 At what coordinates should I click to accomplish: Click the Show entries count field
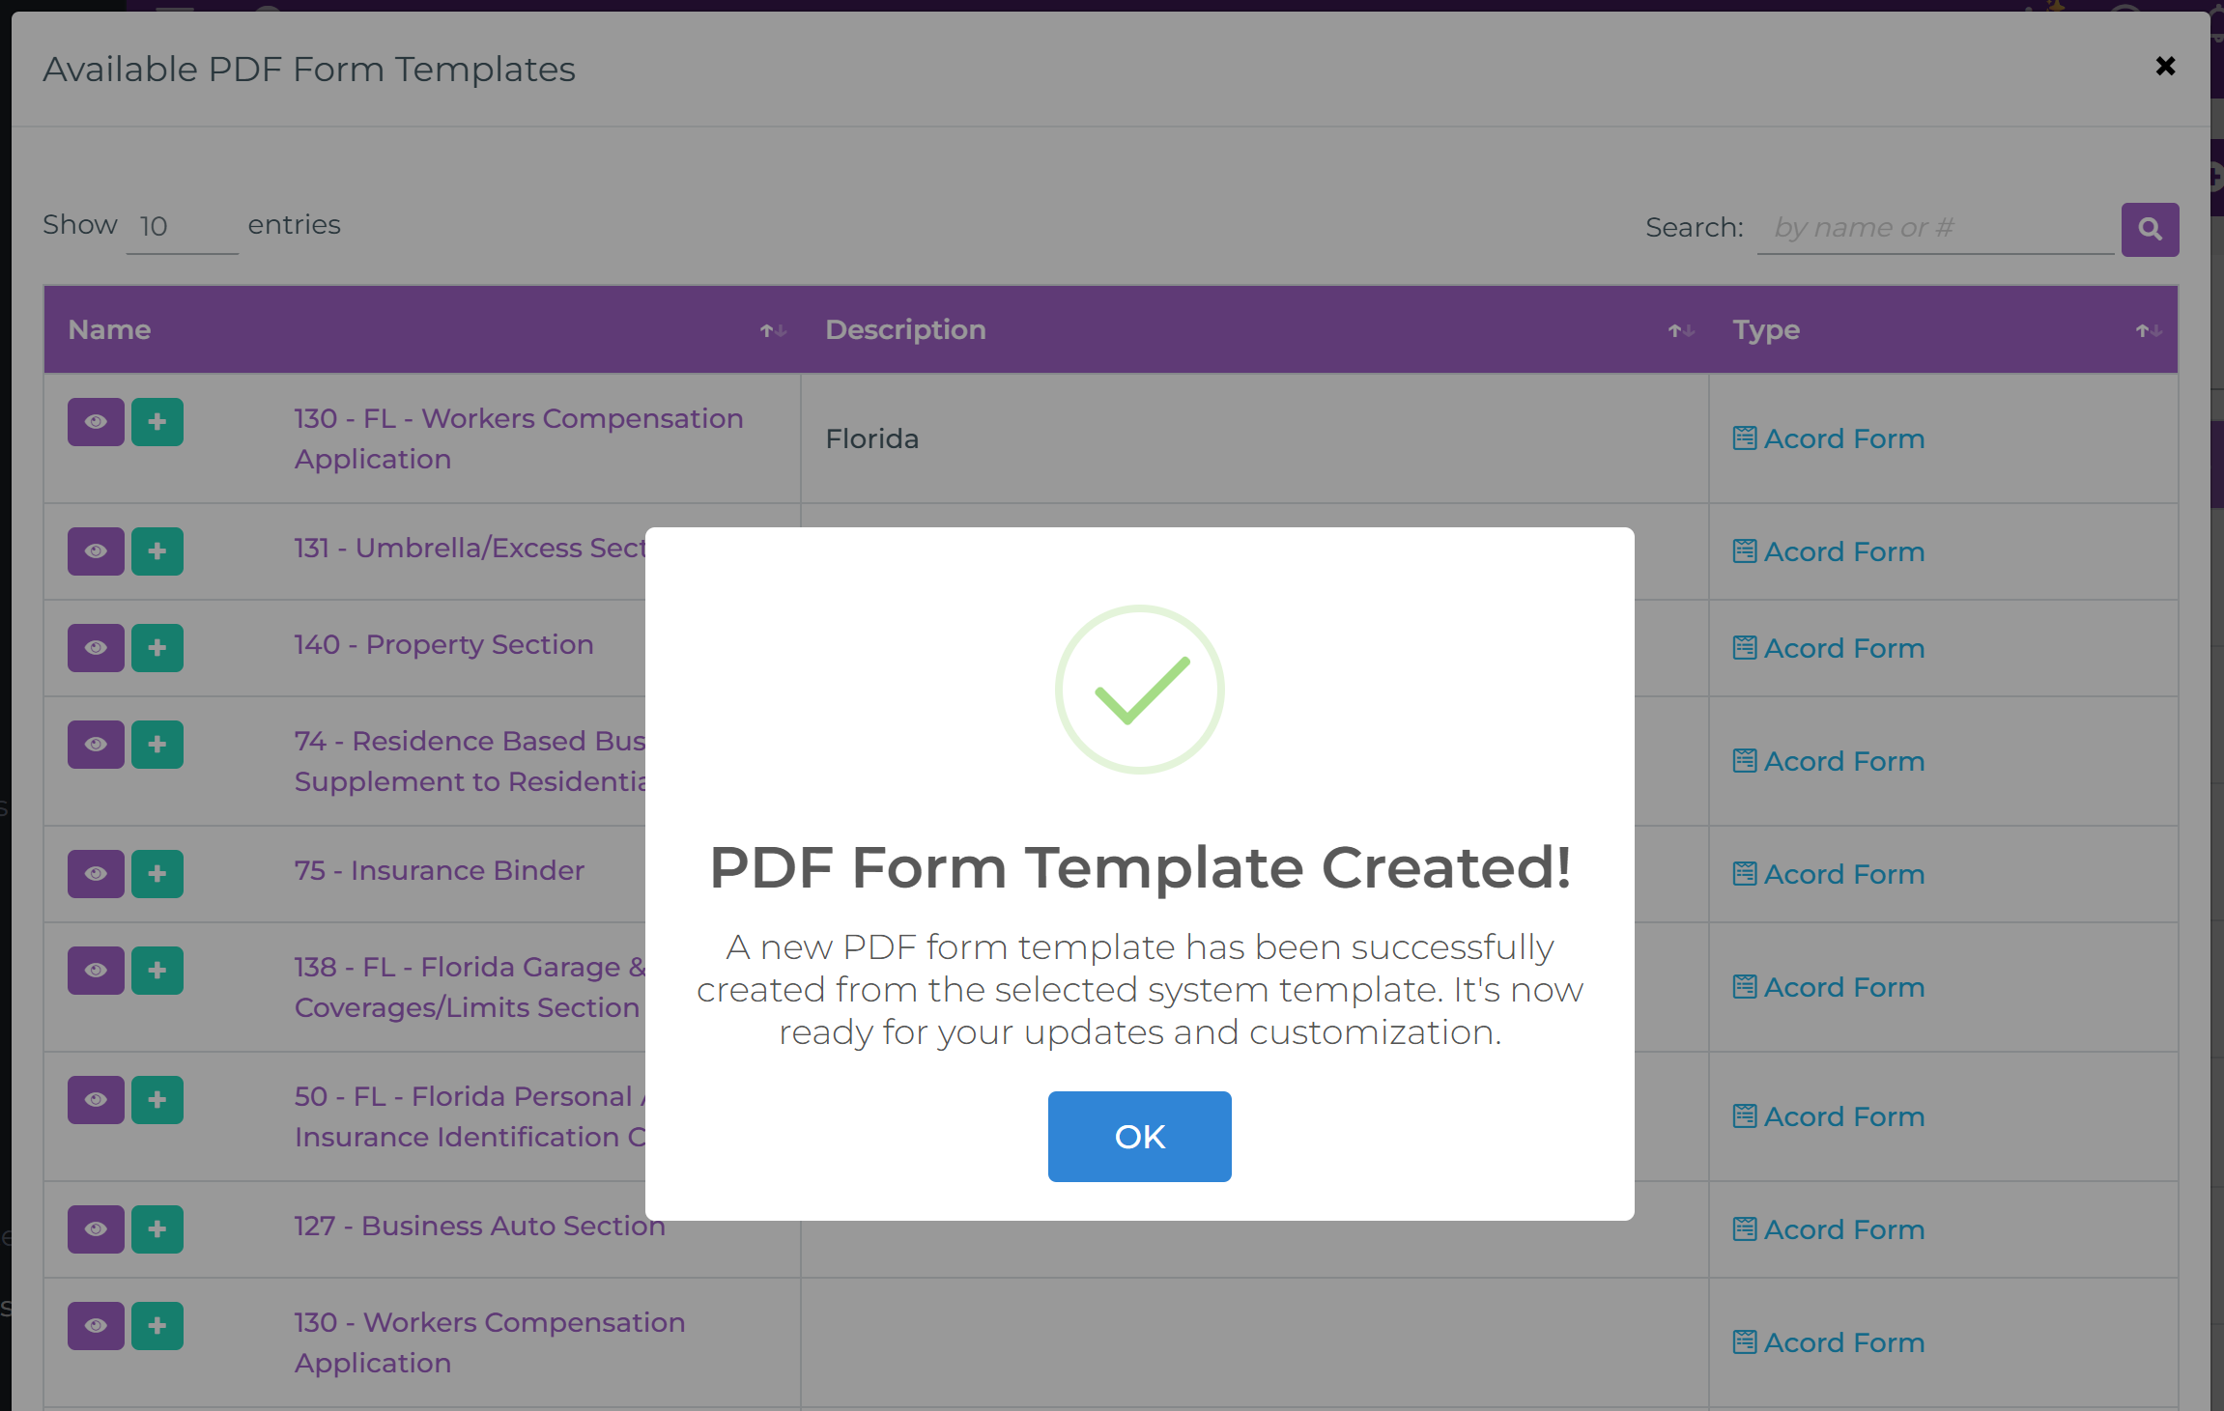point(182,226)
